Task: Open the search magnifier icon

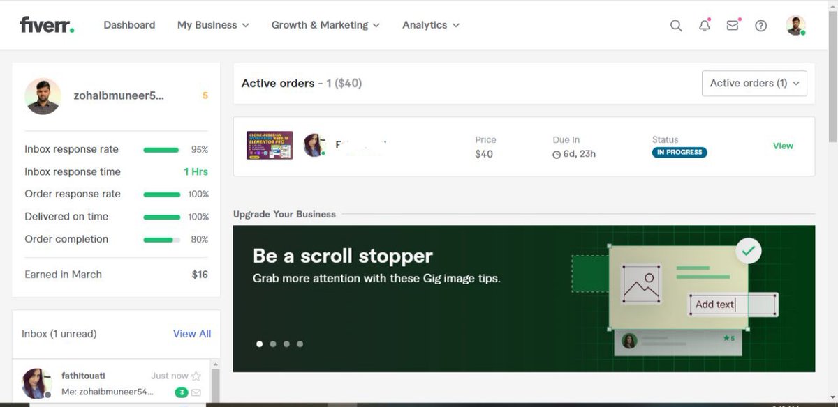Action: (x=676, y=26)
